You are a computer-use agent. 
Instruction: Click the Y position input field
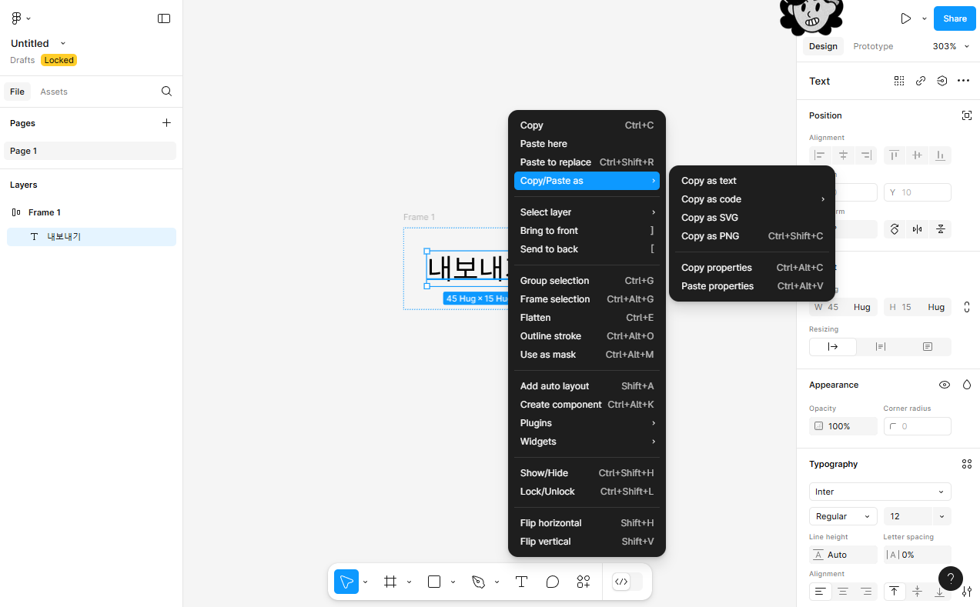coord(917,192)
